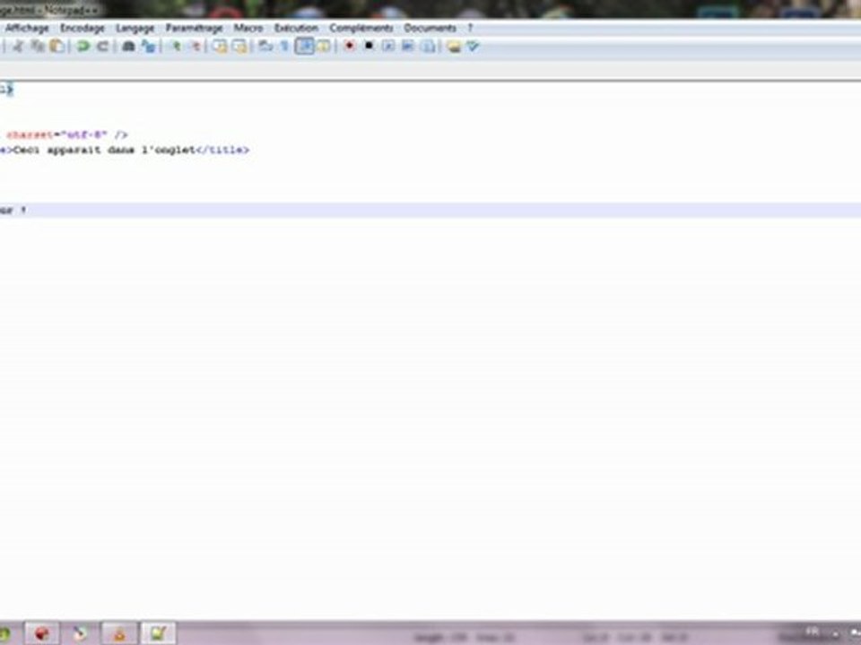Open the Exécution menu

click(296, 28)
